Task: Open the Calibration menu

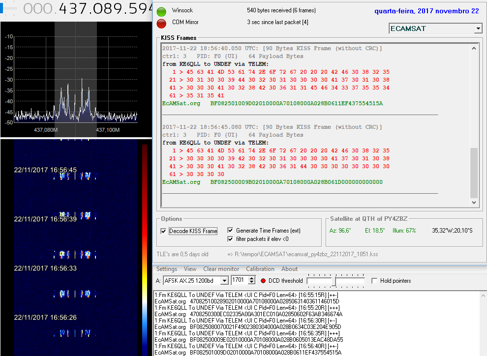Action: (x=260, y=269)
